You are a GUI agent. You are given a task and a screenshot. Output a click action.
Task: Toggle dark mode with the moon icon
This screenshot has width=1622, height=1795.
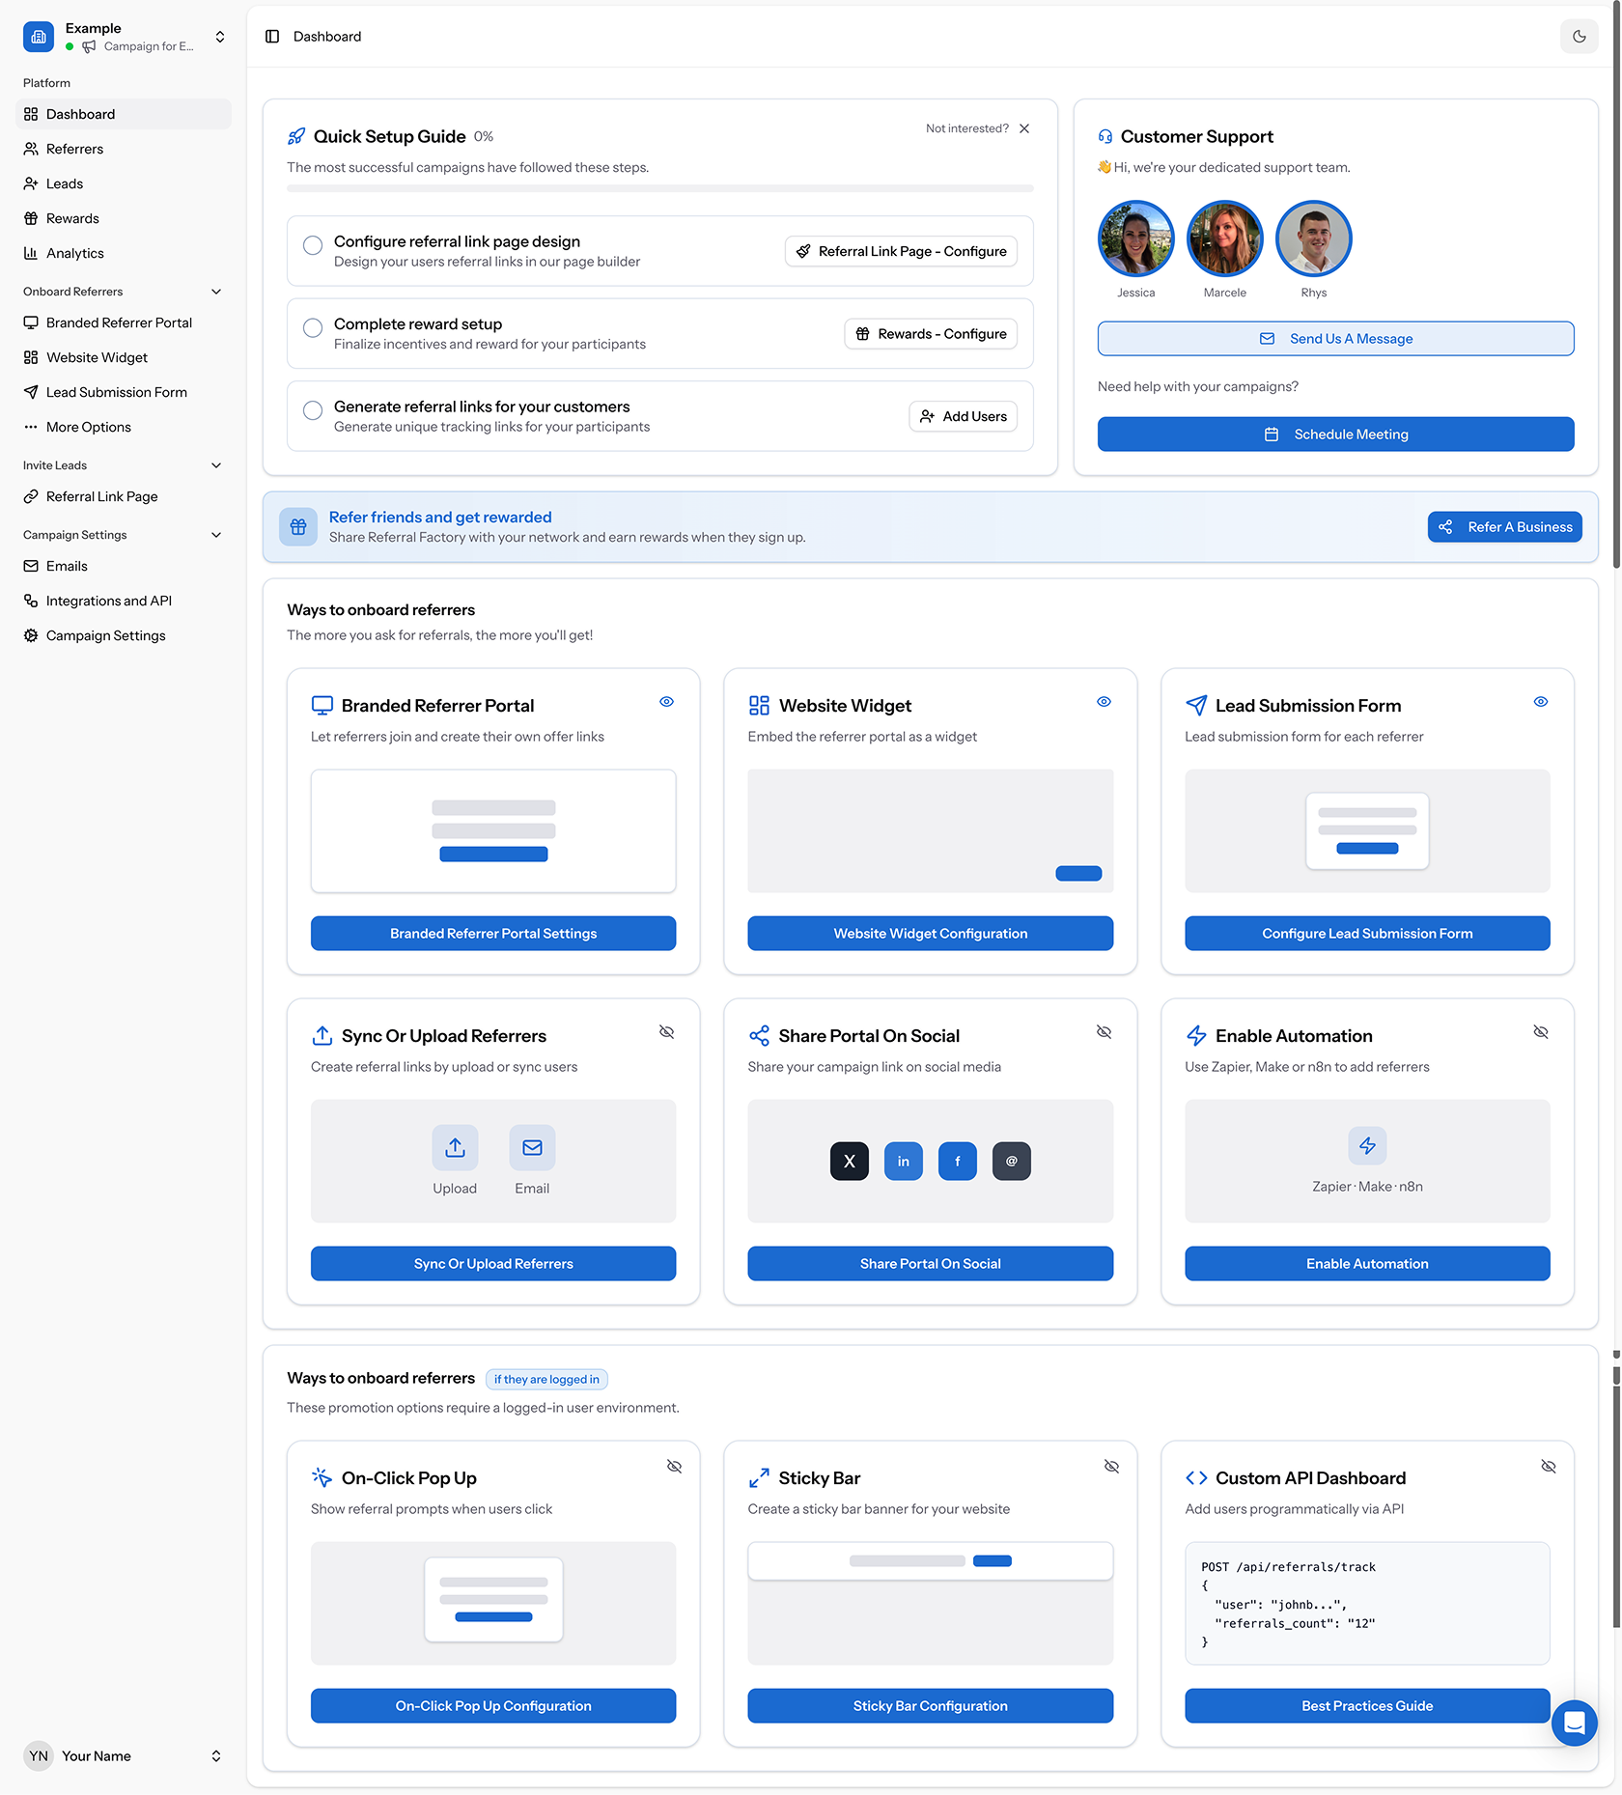pyautogui.click(x=1580, y=37)
